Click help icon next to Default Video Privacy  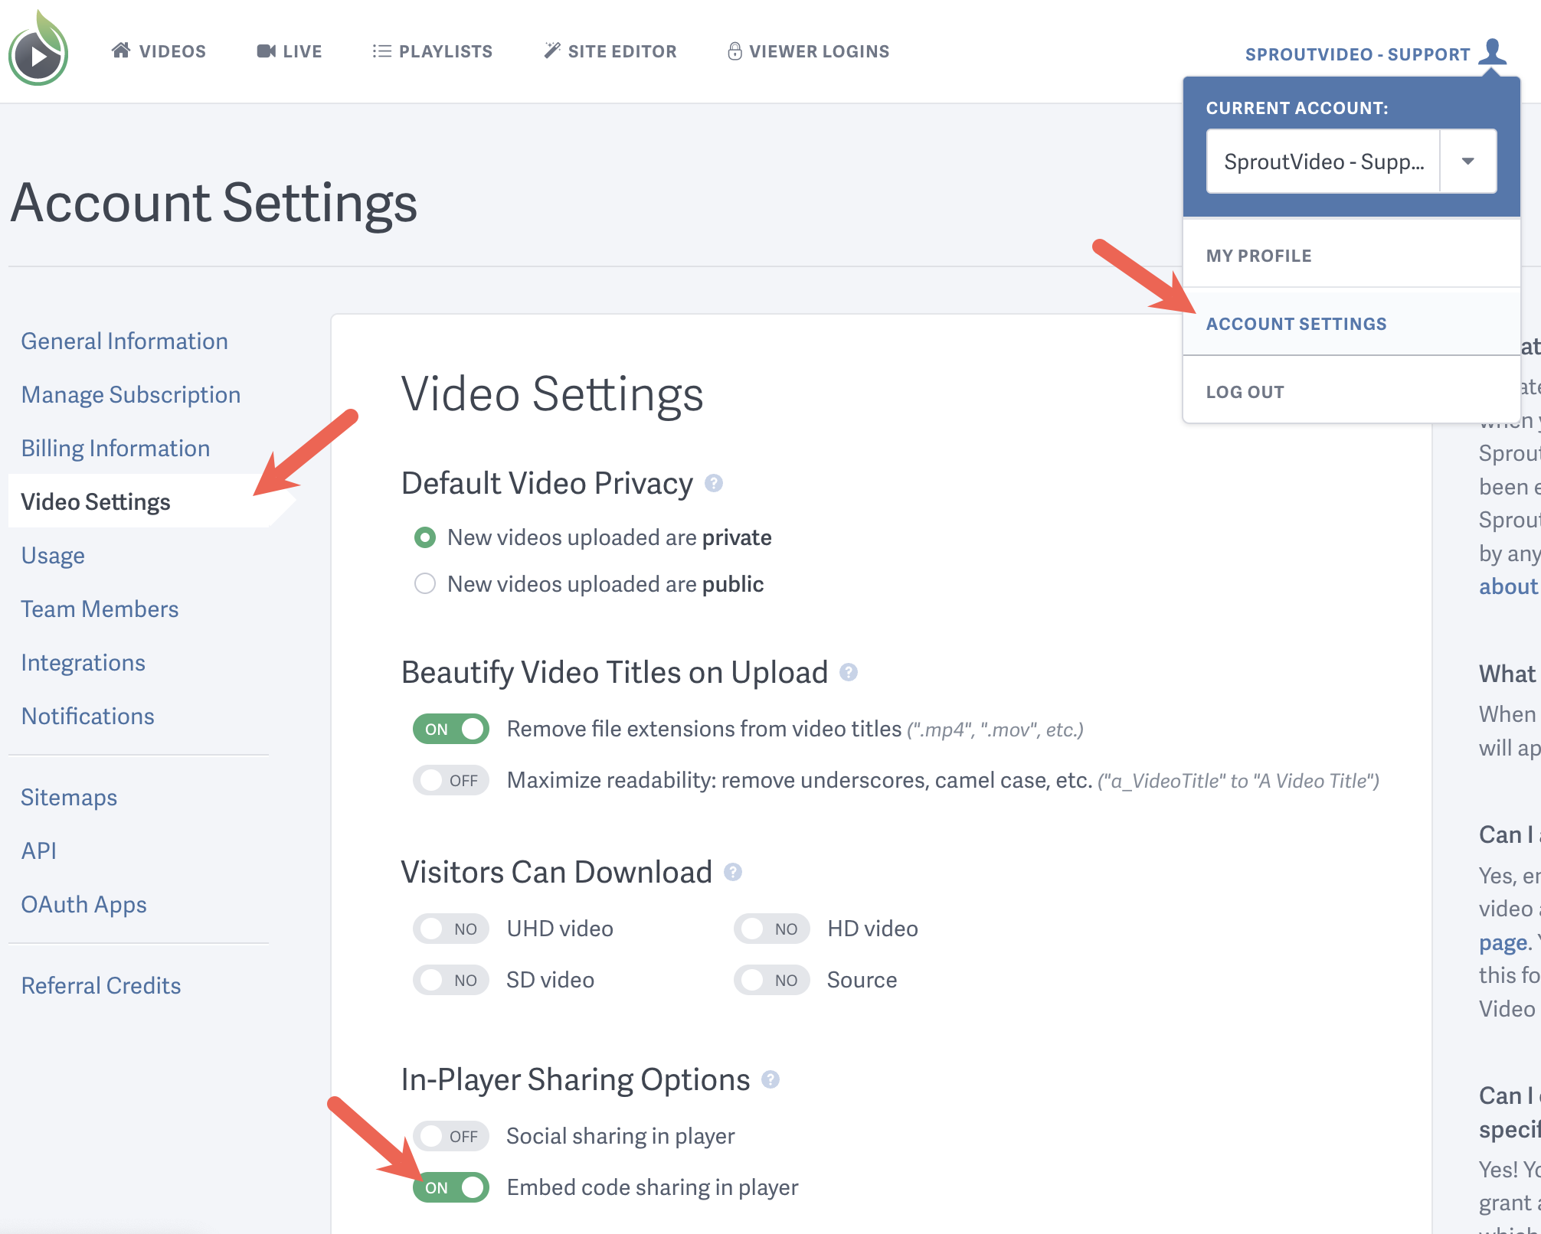714,484
